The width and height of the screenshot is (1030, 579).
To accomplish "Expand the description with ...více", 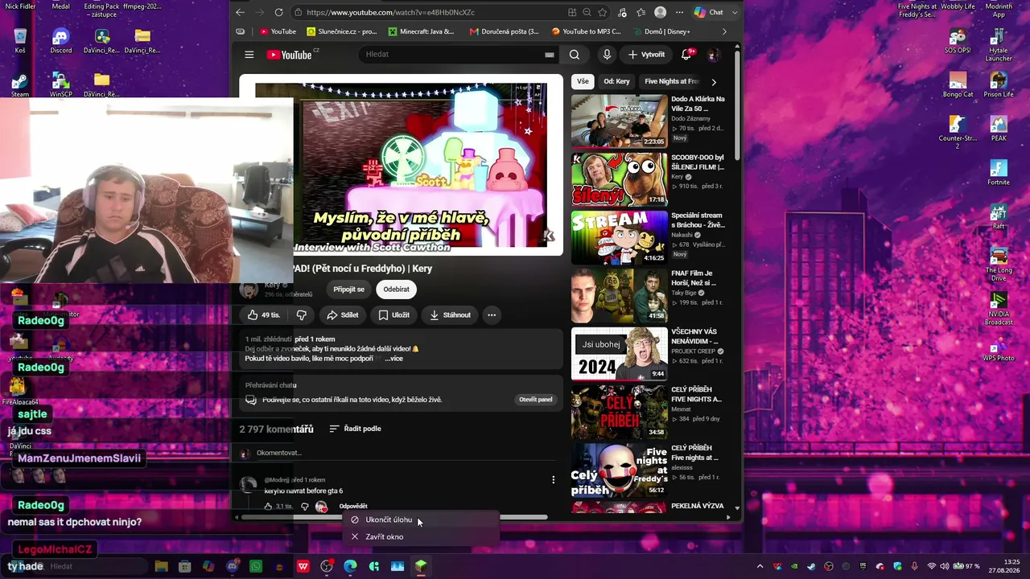I will click(x=393, y=359).
